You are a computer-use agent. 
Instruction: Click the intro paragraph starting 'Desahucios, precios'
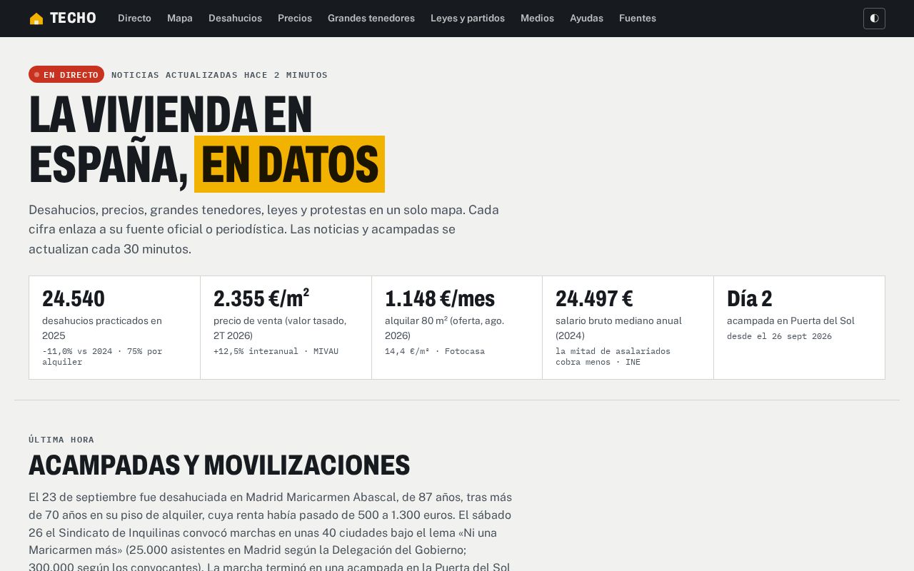click(x=263, y=230)
